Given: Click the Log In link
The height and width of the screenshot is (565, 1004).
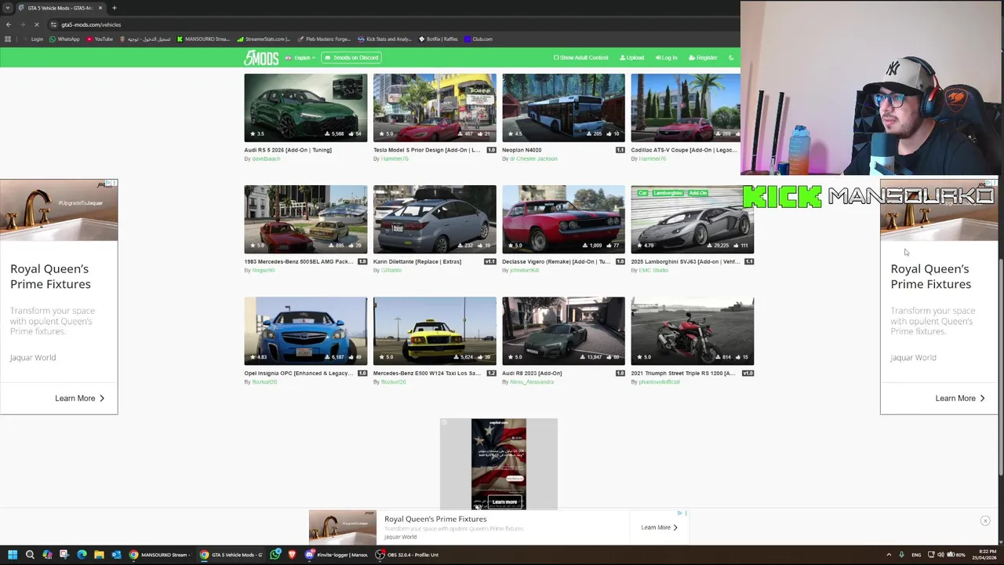Looking at the screenshot, I should 666,57.
